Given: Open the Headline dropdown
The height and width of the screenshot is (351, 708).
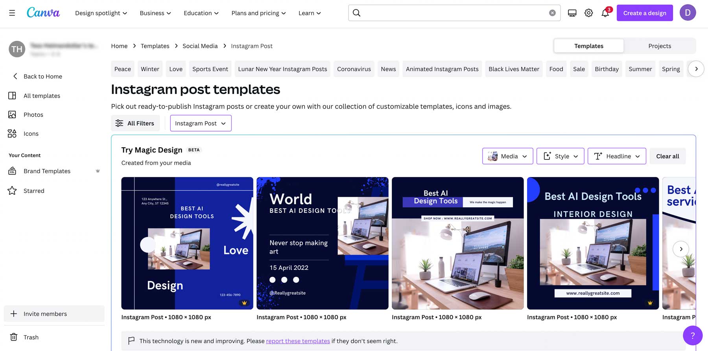Looking at the screenshot, I should pos(616,156).
